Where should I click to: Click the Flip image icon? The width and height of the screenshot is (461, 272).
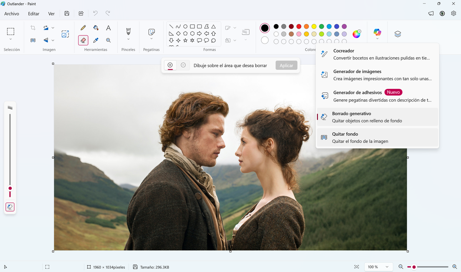pos(46,40)
